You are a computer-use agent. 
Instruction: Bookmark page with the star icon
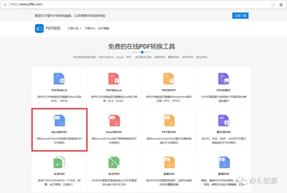click(x=281, y=5)
